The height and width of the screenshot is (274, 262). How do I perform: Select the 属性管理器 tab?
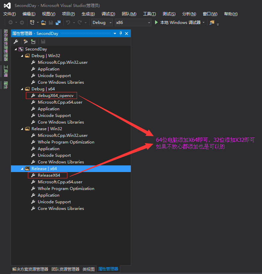tap(108, 269)
